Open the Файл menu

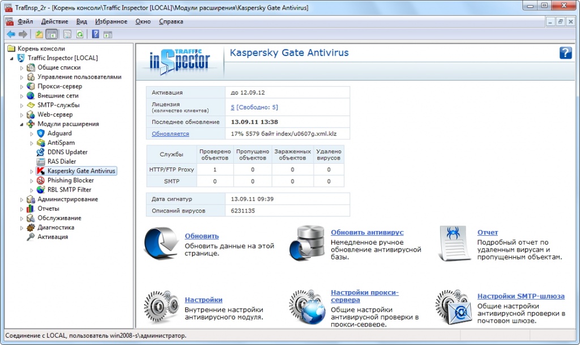click(x=25, y=22)
